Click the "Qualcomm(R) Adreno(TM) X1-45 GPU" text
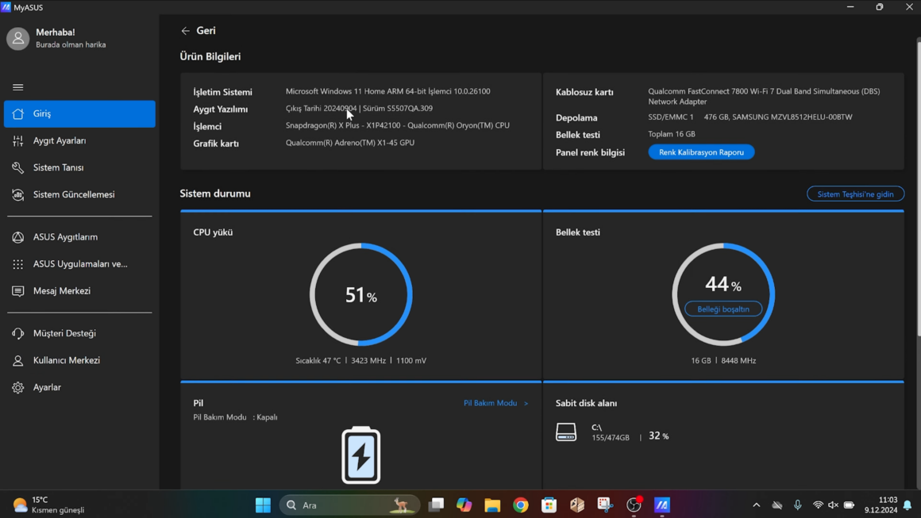The width and height of the screenshot is (921, 518). (350, 143)
